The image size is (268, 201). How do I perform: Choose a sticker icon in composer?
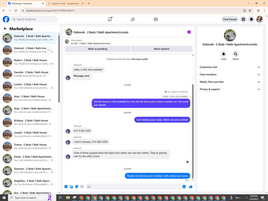(x=77, y=187)
